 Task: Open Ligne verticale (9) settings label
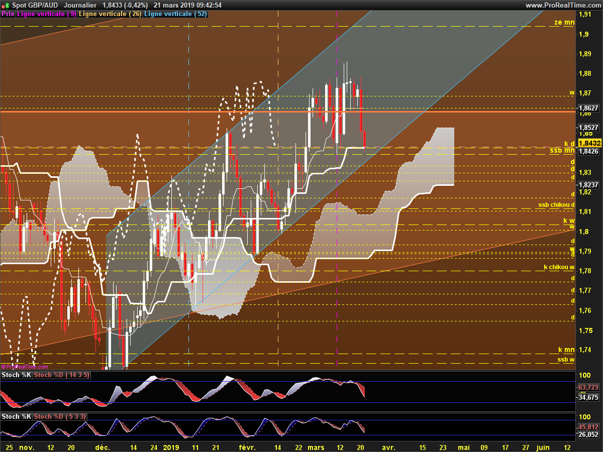pos(47,14)
